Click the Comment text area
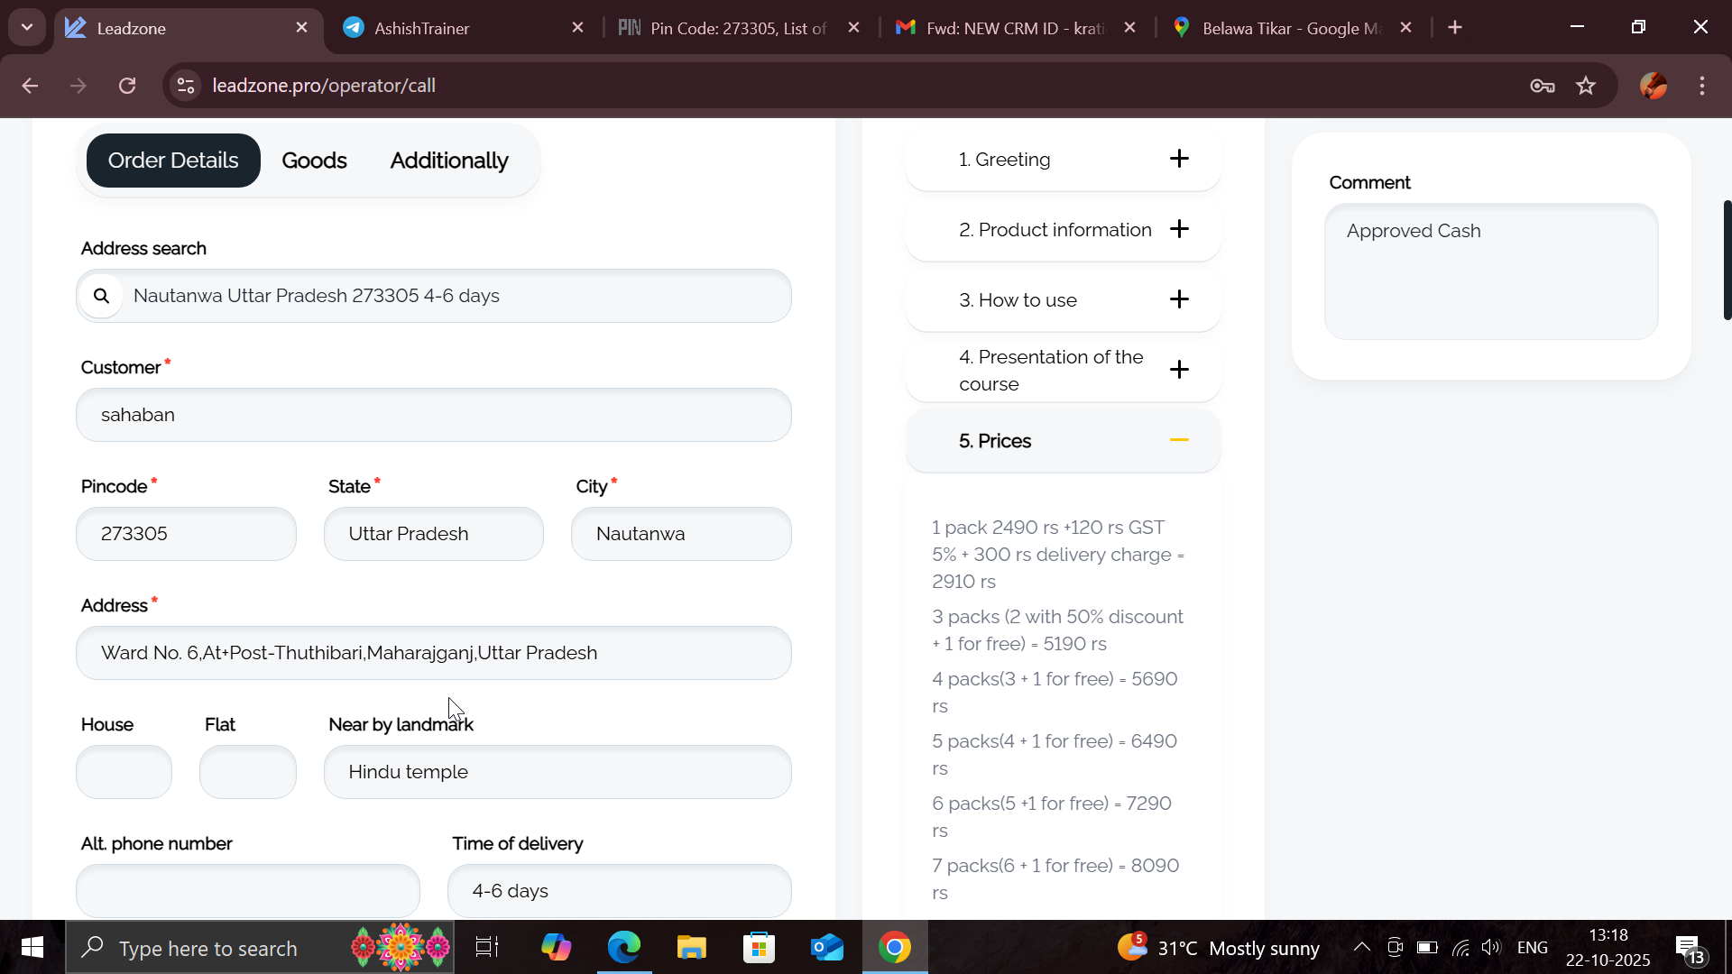Image resolution: width=1732 pixels, height=974 pixels. (x=1490, y=271)
